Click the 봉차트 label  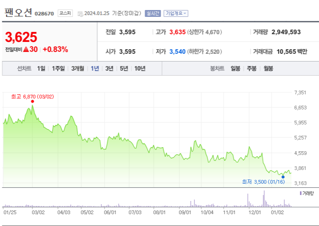click(217, 68)
